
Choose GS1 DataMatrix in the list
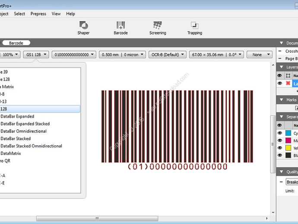[x=40, y=154]
